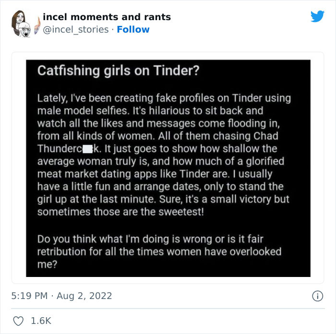Image resolution: width=336 pixels, height=334 pixels.
Task: View the 1.6K likes count
Action: 41,321
